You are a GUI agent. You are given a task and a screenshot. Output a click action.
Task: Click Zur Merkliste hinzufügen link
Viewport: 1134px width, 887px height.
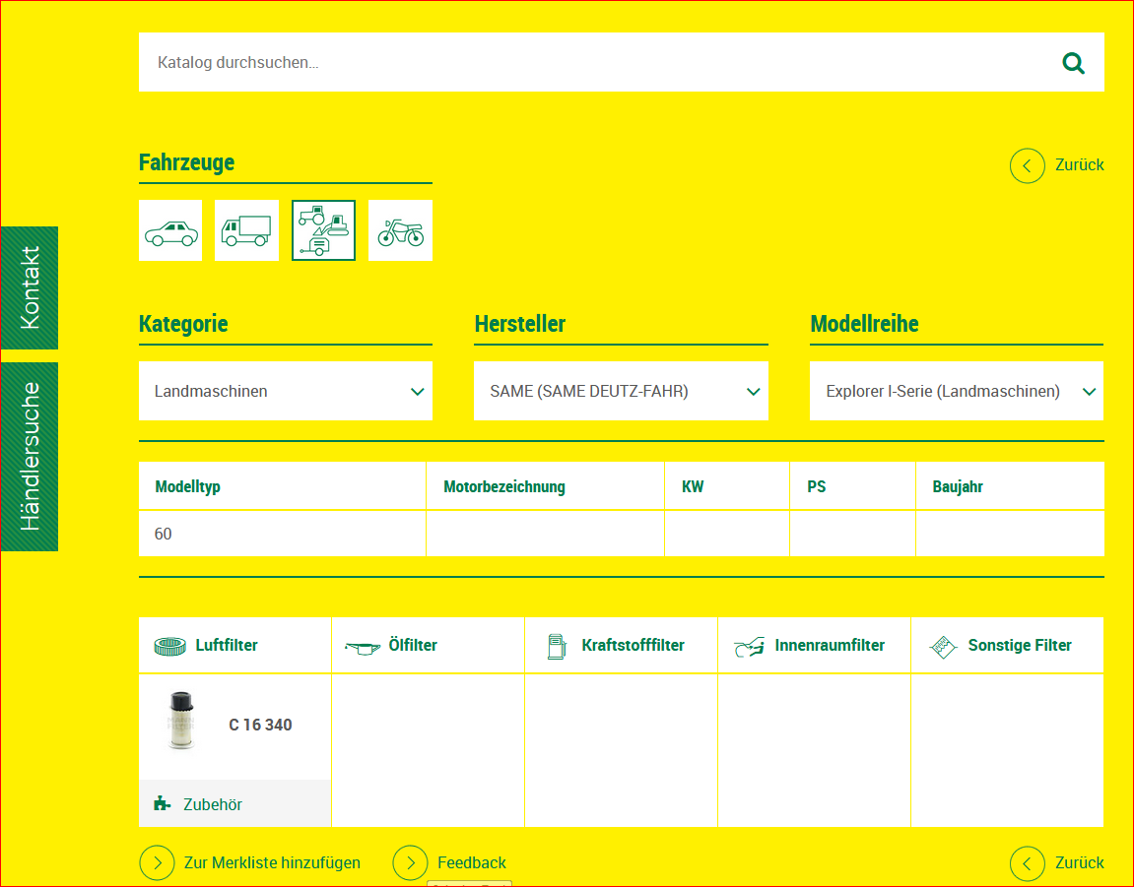(271, 863)
